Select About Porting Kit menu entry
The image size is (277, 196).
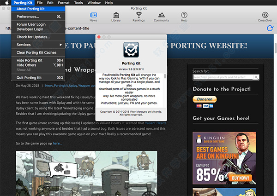[x=38, y=9]
